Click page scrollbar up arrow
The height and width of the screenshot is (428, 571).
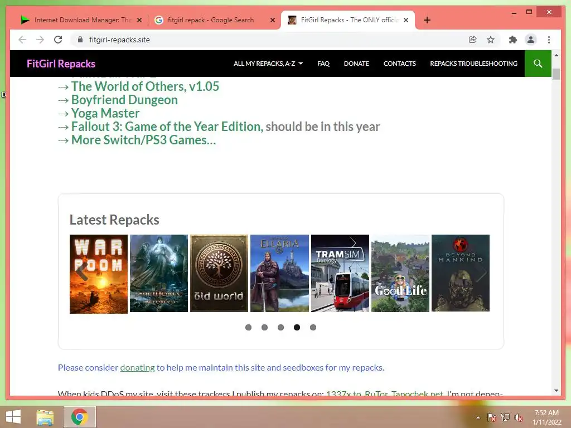coord(556,55)
